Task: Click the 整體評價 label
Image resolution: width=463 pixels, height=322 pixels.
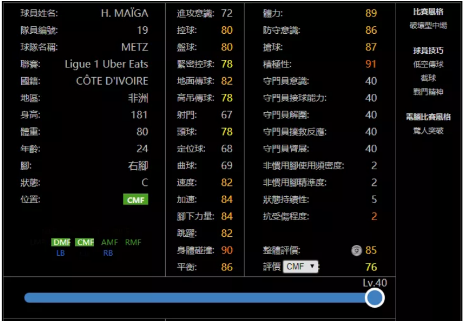Action: (x=281, y=251)
